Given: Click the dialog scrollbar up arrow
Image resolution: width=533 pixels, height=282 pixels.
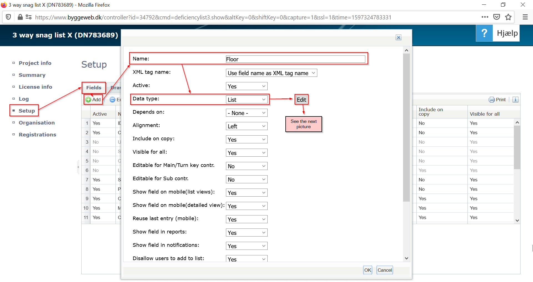Looking at the screenshot, I should [x=406, y=50].
